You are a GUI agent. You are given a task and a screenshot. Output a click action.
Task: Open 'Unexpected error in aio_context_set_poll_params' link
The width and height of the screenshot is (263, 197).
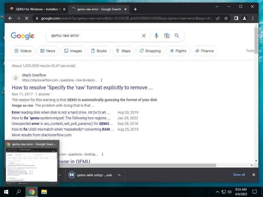coord(62,124)
